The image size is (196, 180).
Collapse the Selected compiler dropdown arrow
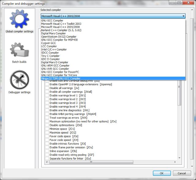[183, 16]
